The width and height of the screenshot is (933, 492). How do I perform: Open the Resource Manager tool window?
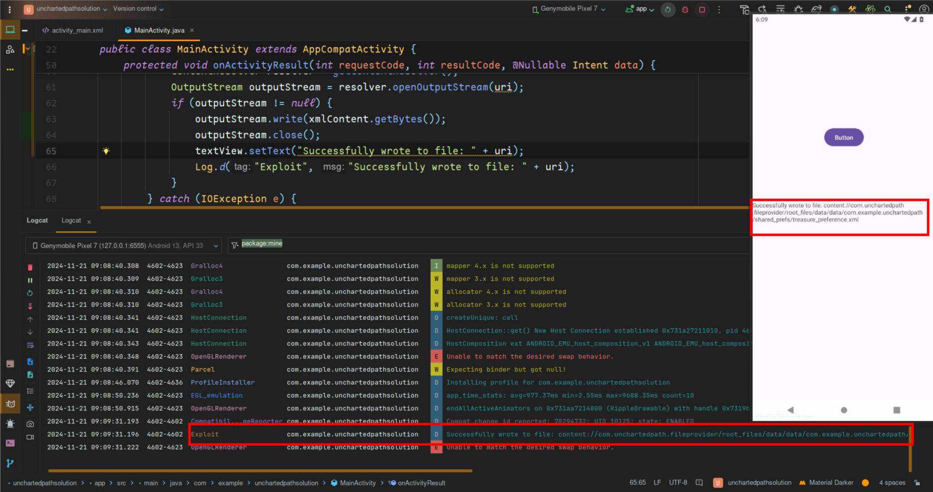10,49
